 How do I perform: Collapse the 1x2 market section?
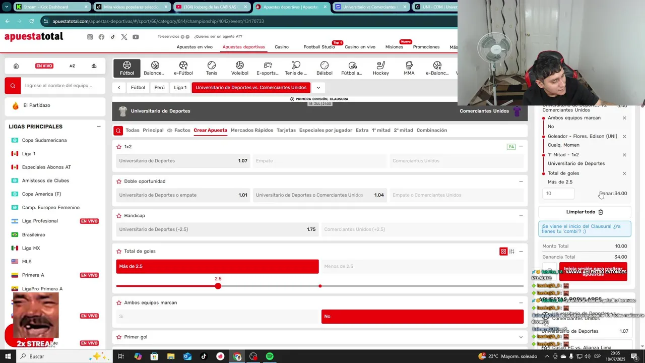tap(521, 147)
